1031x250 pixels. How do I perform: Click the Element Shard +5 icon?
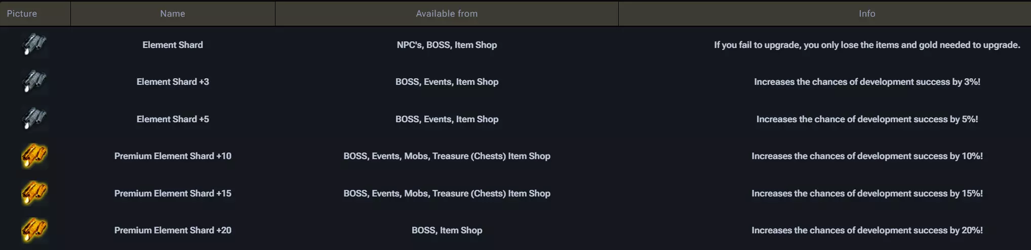point(34,119)
